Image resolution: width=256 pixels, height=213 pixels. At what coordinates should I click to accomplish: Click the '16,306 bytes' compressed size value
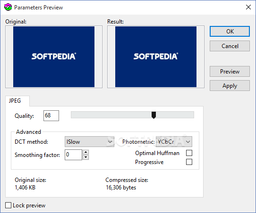point(121,188)
